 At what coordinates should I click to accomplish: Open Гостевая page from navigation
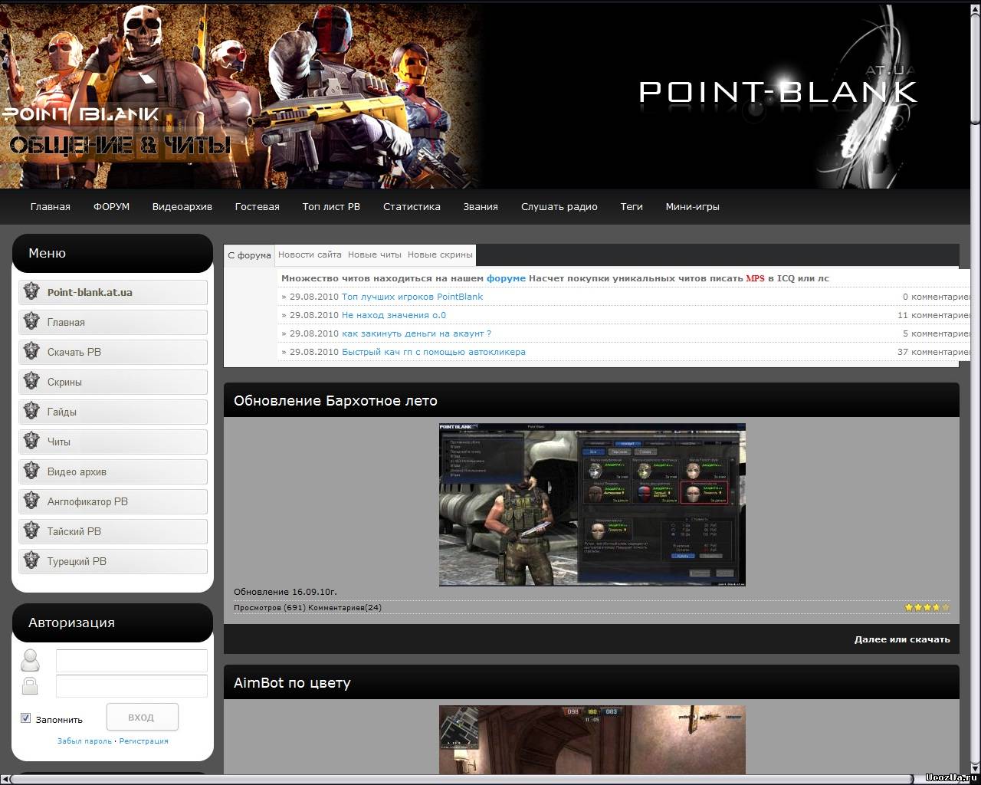pos(258,206)
